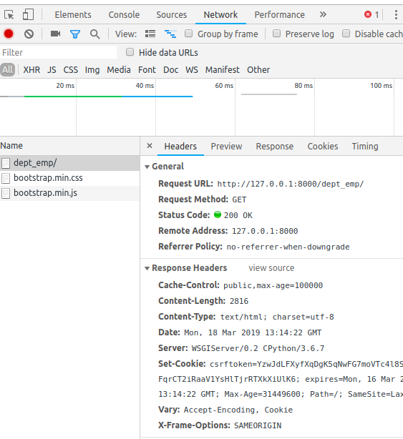The height and width of the screenshot is (439, 403).
Task: Stop recording network log with red button
Action: pos(9,34)
